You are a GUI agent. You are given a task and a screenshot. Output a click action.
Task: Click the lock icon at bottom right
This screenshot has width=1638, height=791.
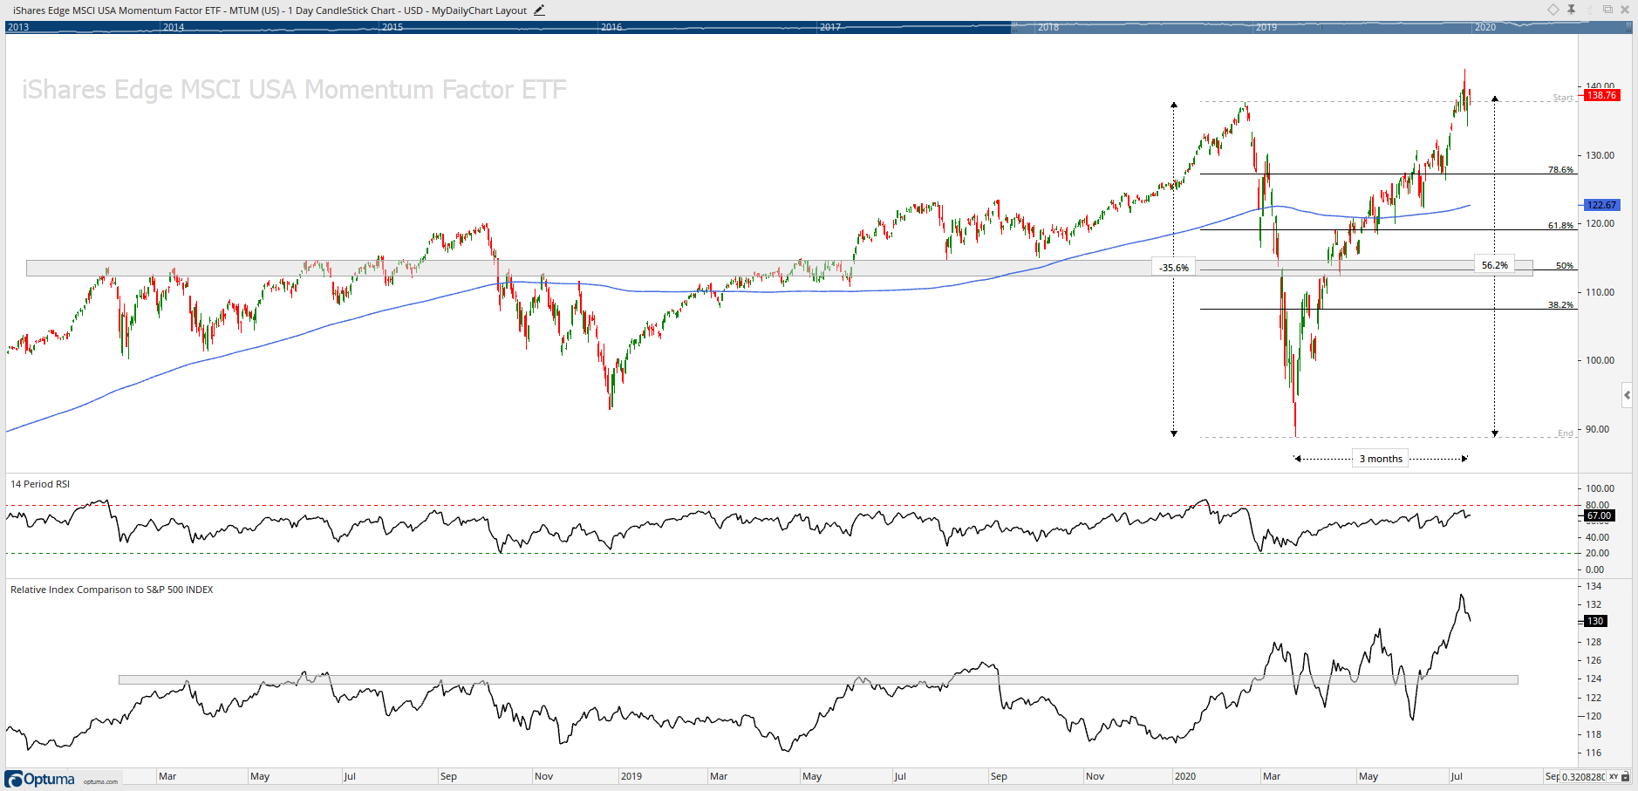(x=1627, y=776)
